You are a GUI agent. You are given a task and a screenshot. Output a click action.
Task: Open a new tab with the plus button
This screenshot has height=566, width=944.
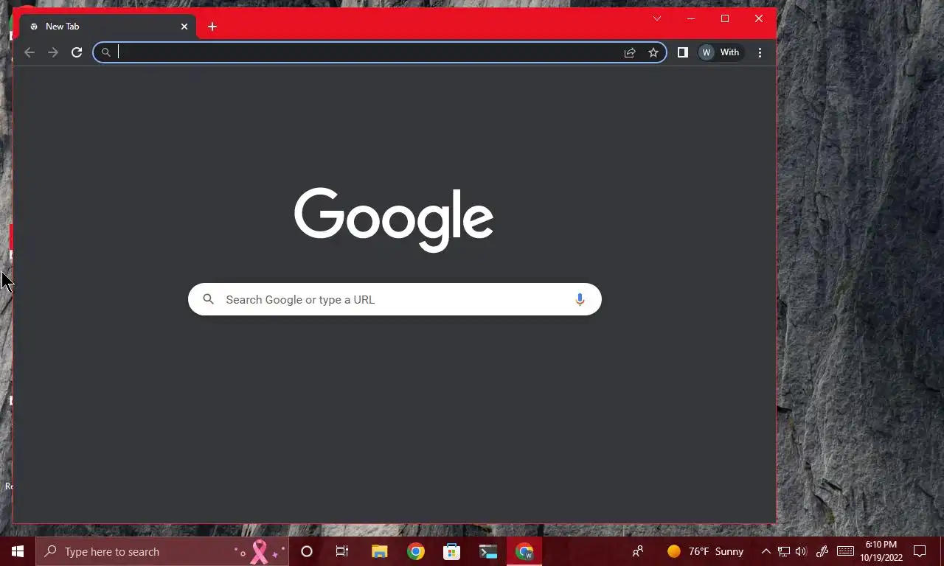click(212, 27)
